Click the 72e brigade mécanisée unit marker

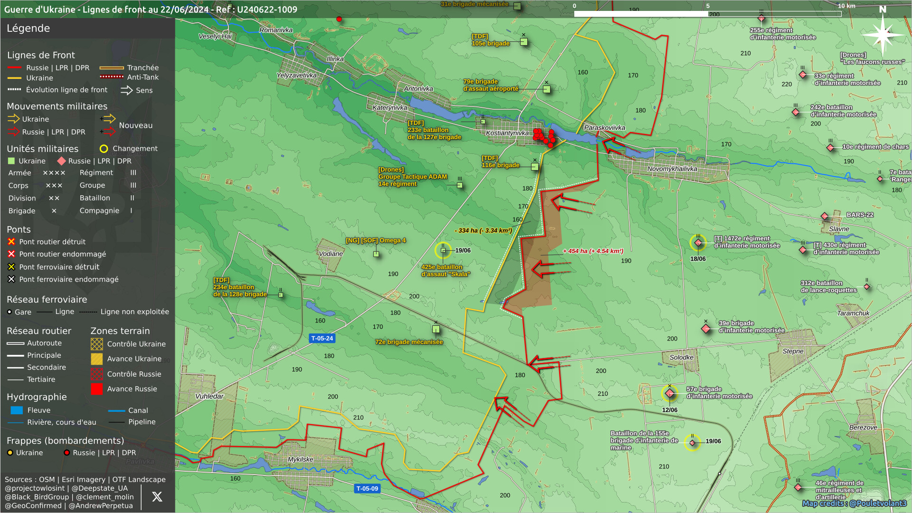click(436, 329)
